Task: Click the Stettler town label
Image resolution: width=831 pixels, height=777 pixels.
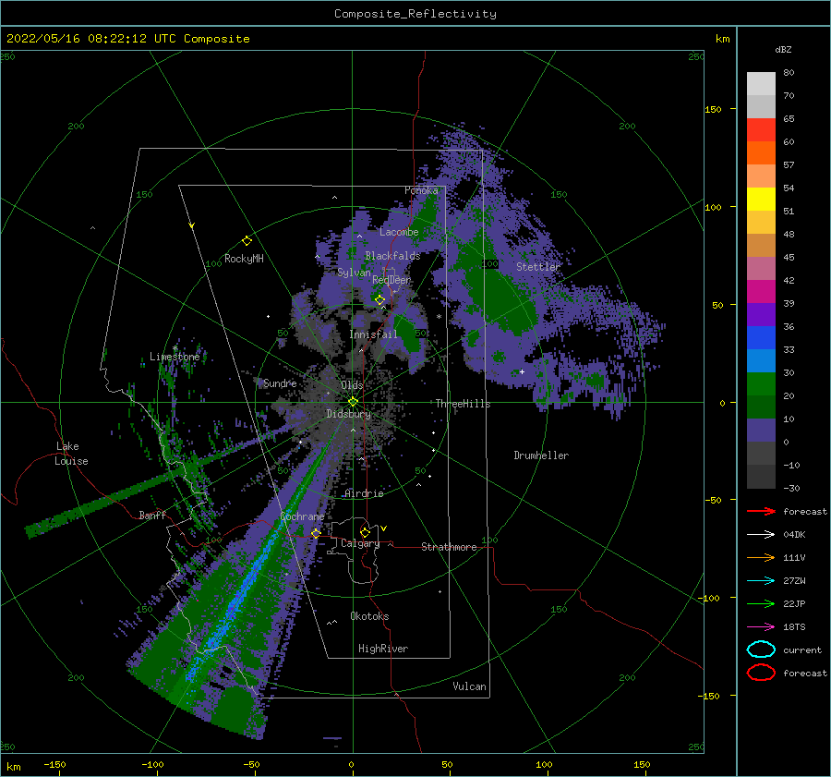Action: pyautogui.click(x=538, y=267)
